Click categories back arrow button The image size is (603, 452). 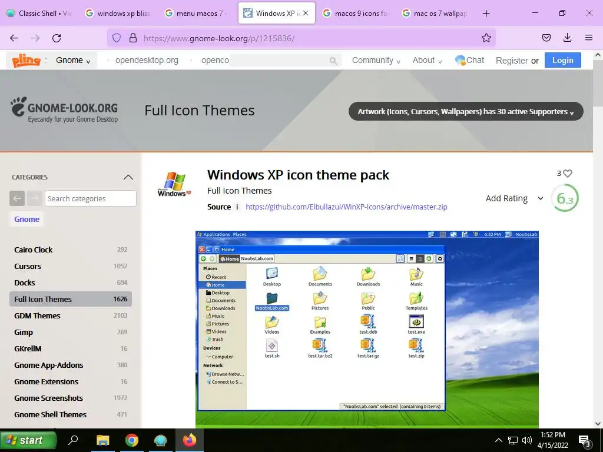17,198
